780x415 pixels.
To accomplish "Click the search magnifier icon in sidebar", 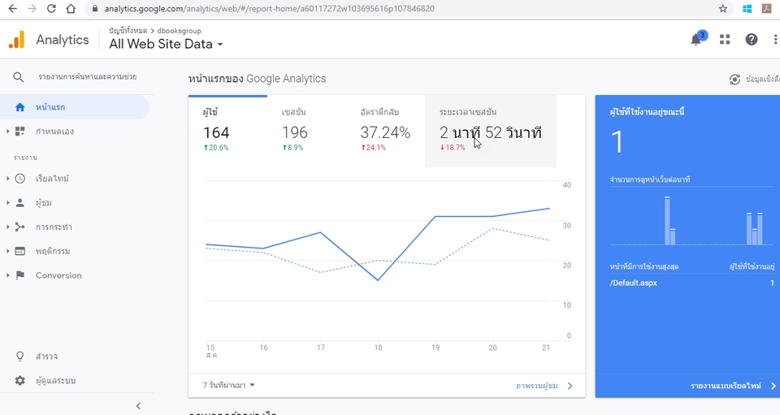I will click(x=19, y=77).
